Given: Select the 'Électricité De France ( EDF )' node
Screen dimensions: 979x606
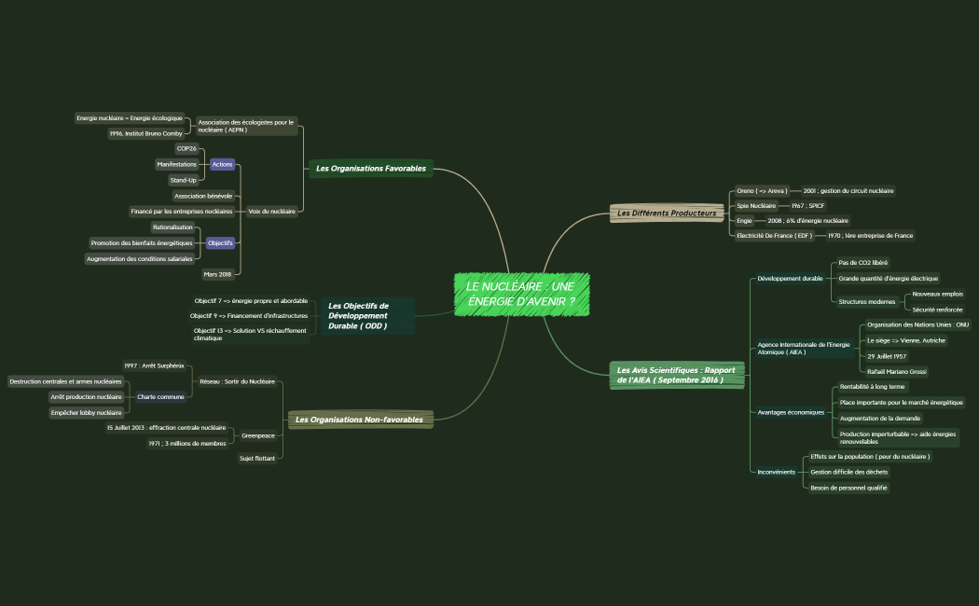Looking at the screenshot, I should point(774,236).
